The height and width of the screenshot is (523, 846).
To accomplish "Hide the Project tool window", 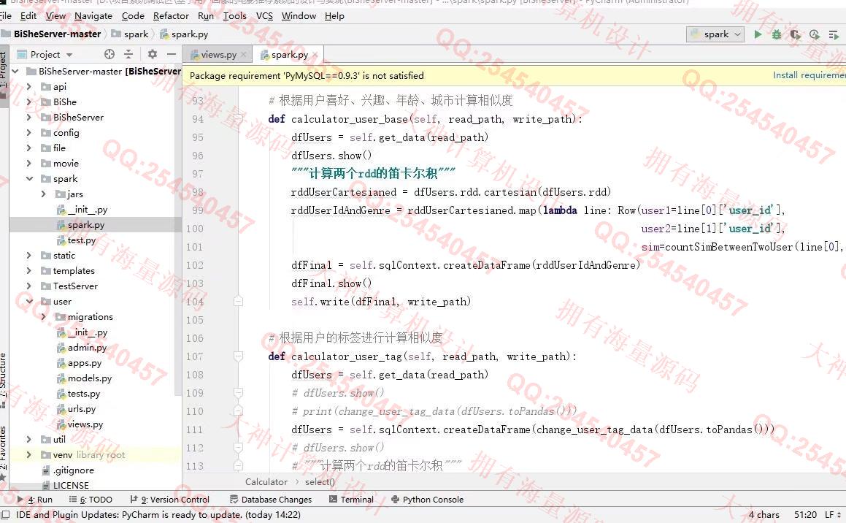I will point(172,54).
